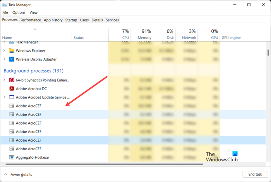Click the Wireless Display Adapter icon
The height and width of the screenshot is (182, 271).
12,59
